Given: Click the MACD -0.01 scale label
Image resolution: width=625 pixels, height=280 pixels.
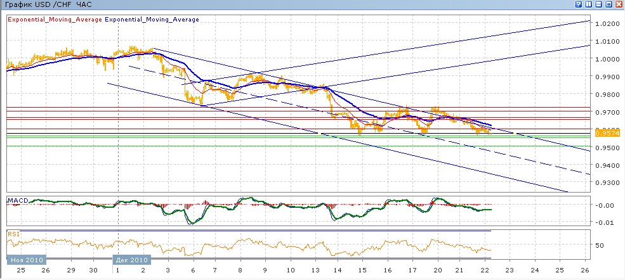Looking at the screenshot, I should [605, 222].
